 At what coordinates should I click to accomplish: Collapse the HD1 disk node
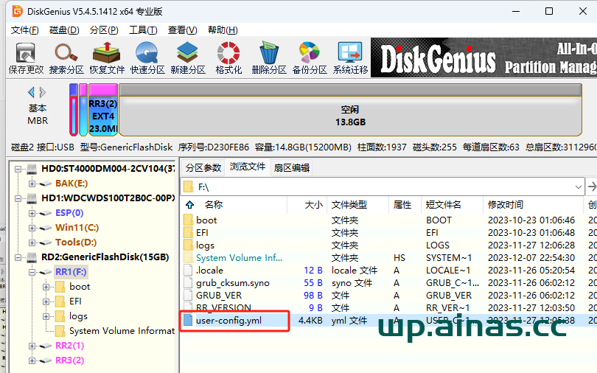(x=18, y=199)
